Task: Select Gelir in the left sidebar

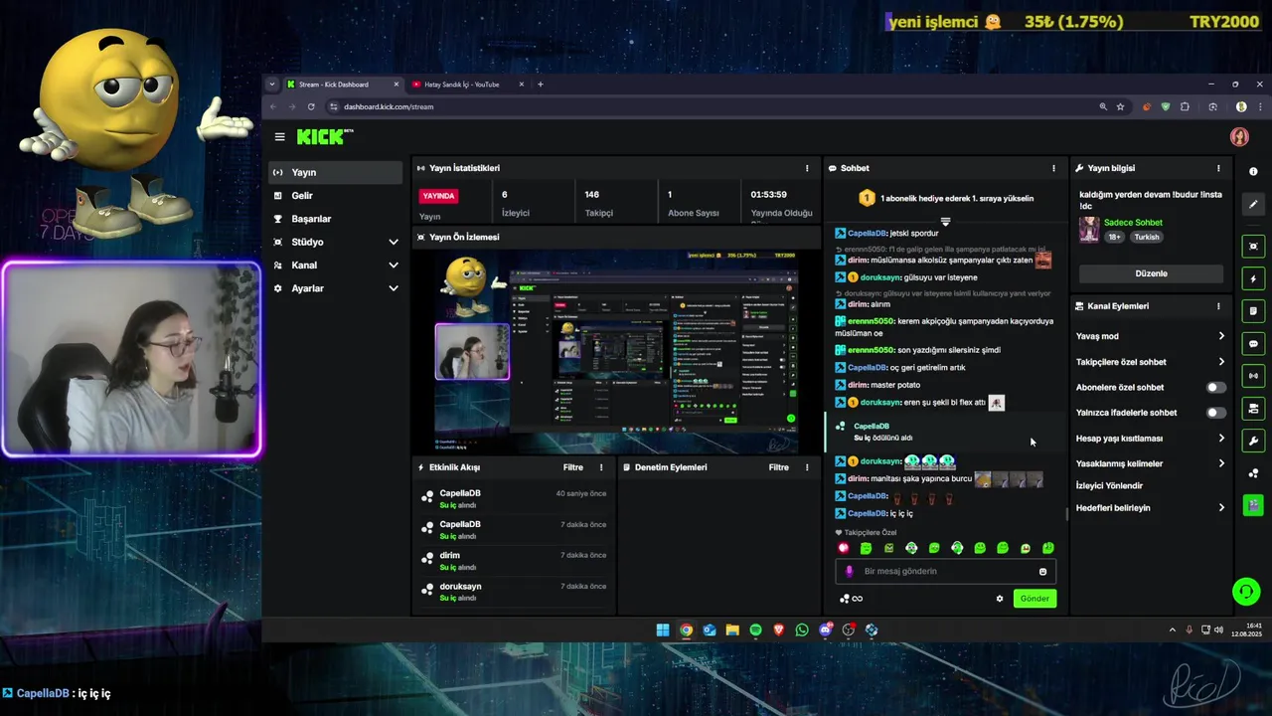Action: (x=335, y=196)
